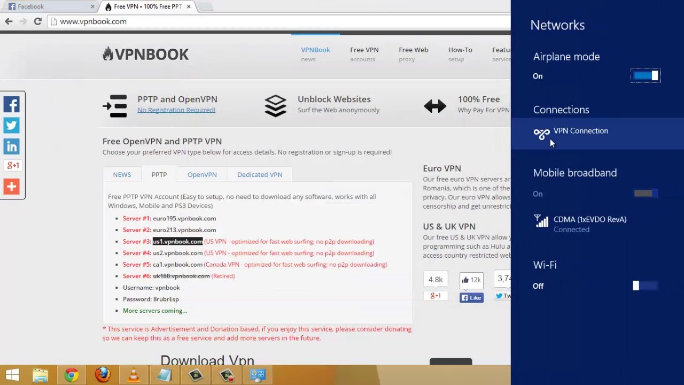Open the Dedicated VPN tab
Viewport: 684px width, 385px height.
tap(260, 175)
